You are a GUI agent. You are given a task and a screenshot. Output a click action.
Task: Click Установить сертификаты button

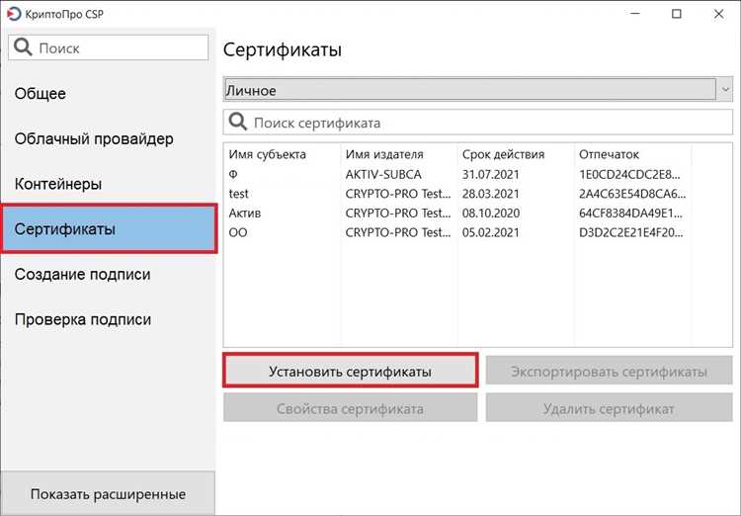pos(350,371)
